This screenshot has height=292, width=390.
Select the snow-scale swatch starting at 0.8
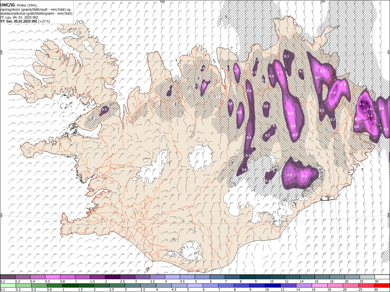(67, 277)
